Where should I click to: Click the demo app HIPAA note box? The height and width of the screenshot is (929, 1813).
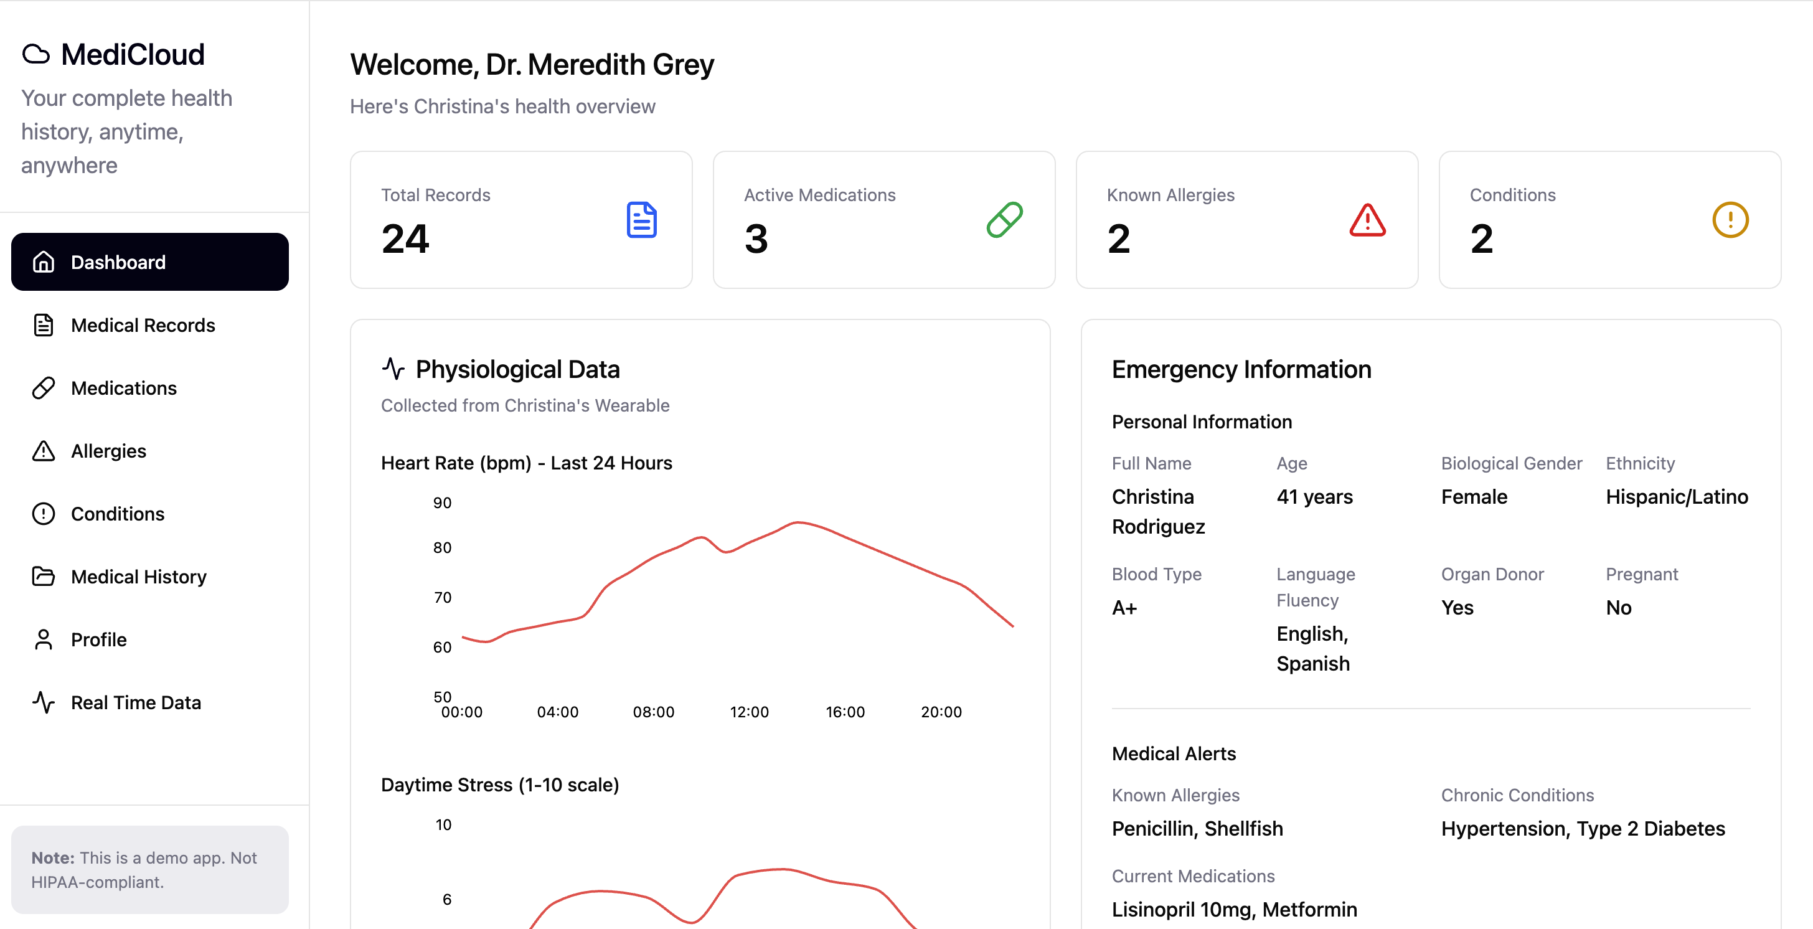[x=150, y=869]
